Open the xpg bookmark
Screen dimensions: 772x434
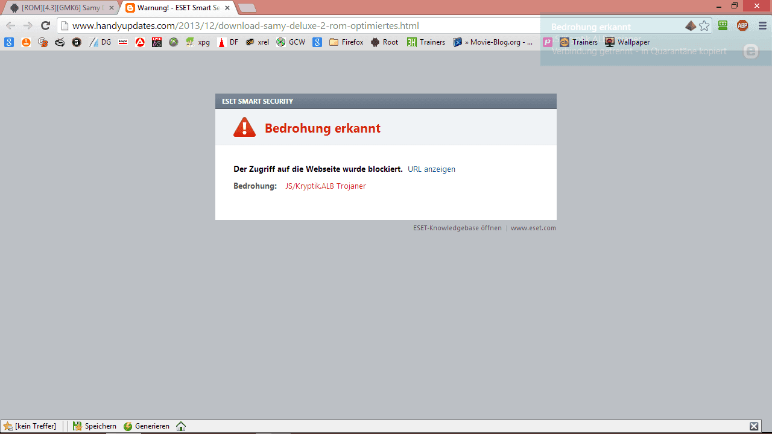[x=198, y=42]
